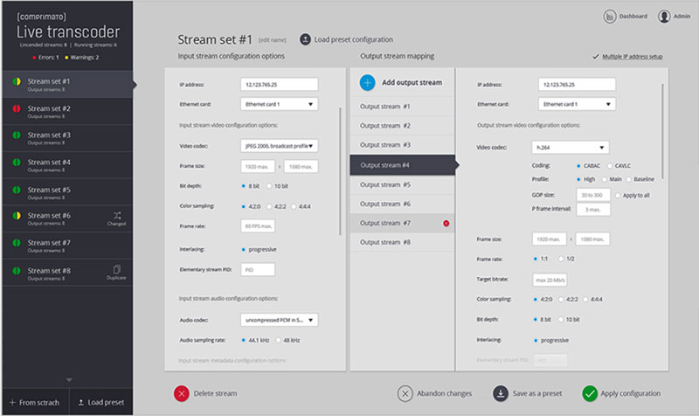
Task: Click the red status indicator of Stream set #2
Action: click(17, 108)
